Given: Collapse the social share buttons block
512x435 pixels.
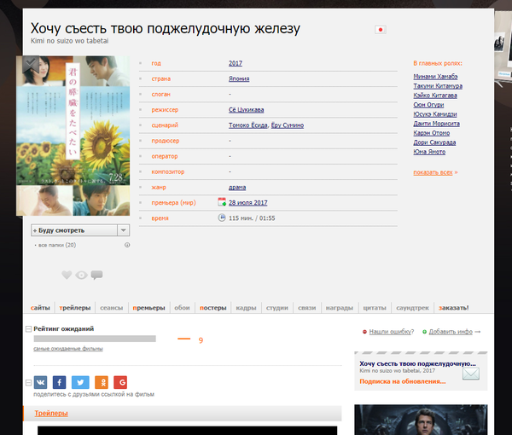Looking at the screenshot, I should click(28, 383).
